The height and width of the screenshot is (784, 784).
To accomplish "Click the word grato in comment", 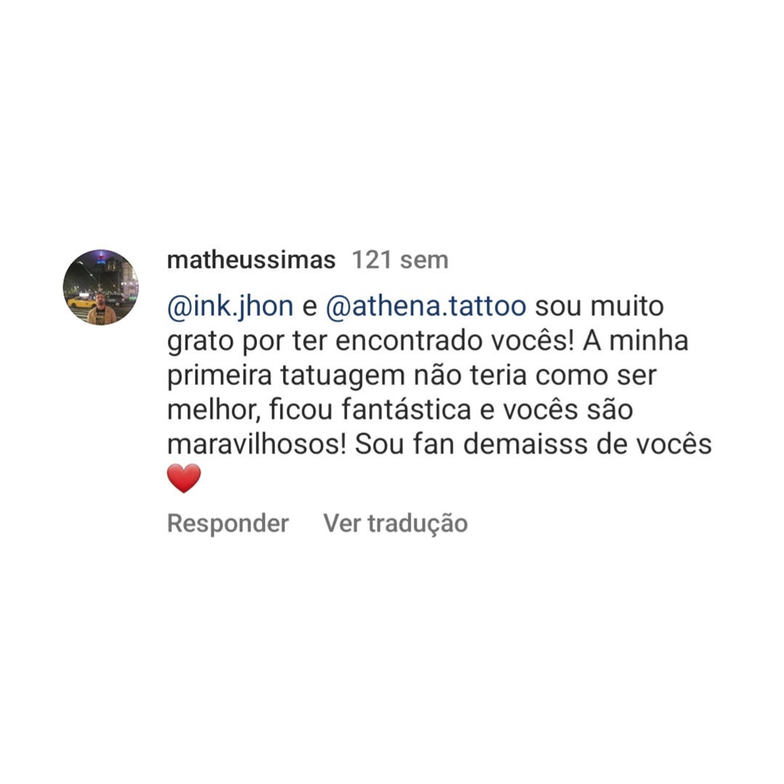I will (200, 342).
